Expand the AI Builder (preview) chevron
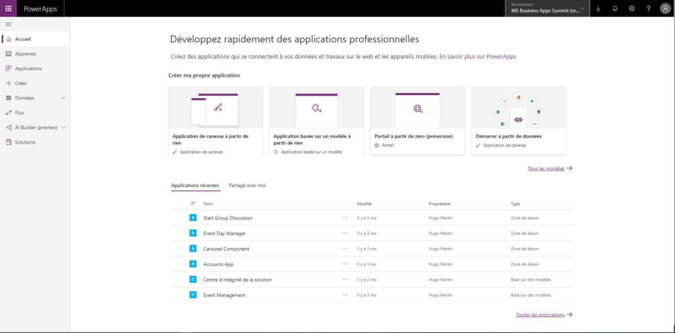Viewport: 675px width, 333px height. (x=63, y=127)
